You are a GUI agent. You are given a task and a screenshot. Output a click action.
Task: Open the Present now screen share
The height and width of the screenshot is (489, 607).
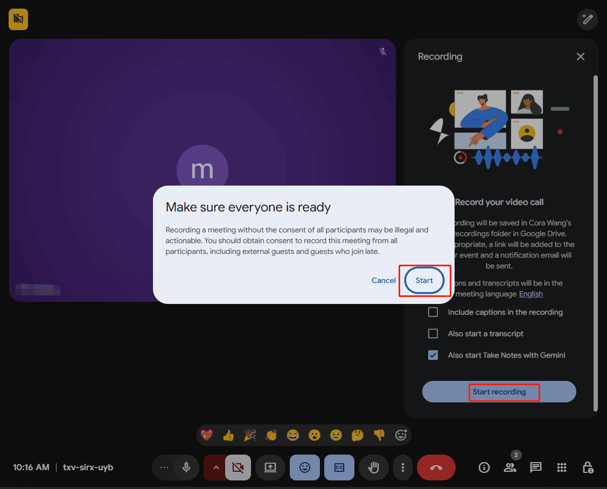[x=270, y=467]
